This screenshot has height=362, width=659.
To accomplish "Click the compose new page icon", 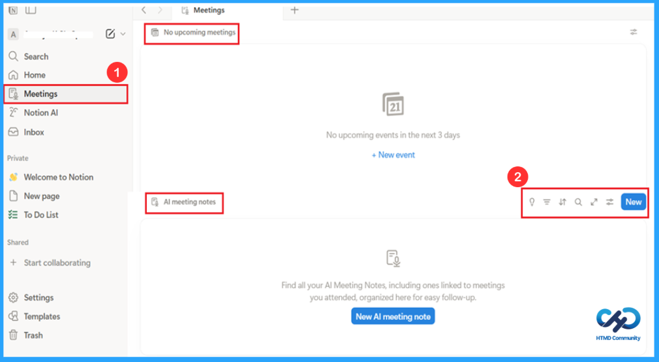I will click(x=110, y=34).
